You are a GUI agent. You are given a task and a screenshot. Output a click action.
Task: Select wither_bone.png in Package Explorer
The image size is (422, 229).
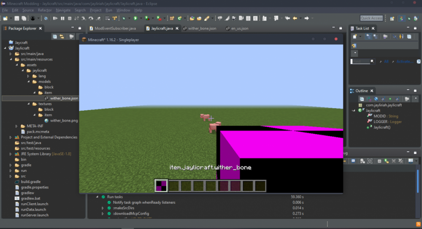64,120
